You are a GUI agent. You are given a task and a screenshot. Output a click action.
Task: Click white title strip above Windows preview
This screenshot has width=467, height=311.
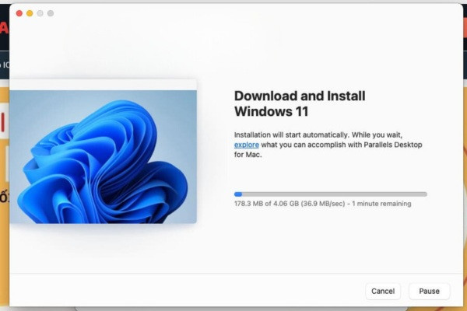click(103, 85)
